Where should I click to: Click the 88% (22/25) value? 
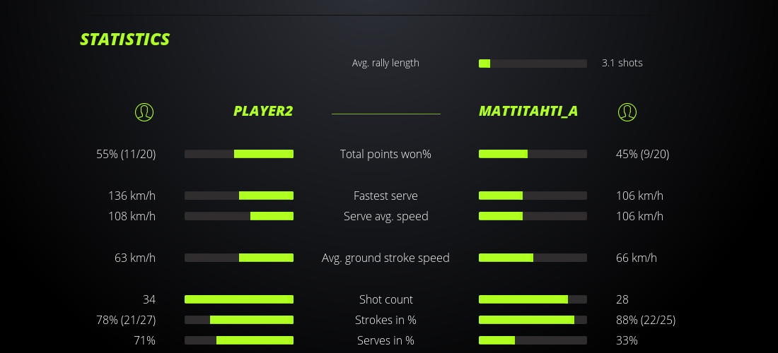(646, 320)
